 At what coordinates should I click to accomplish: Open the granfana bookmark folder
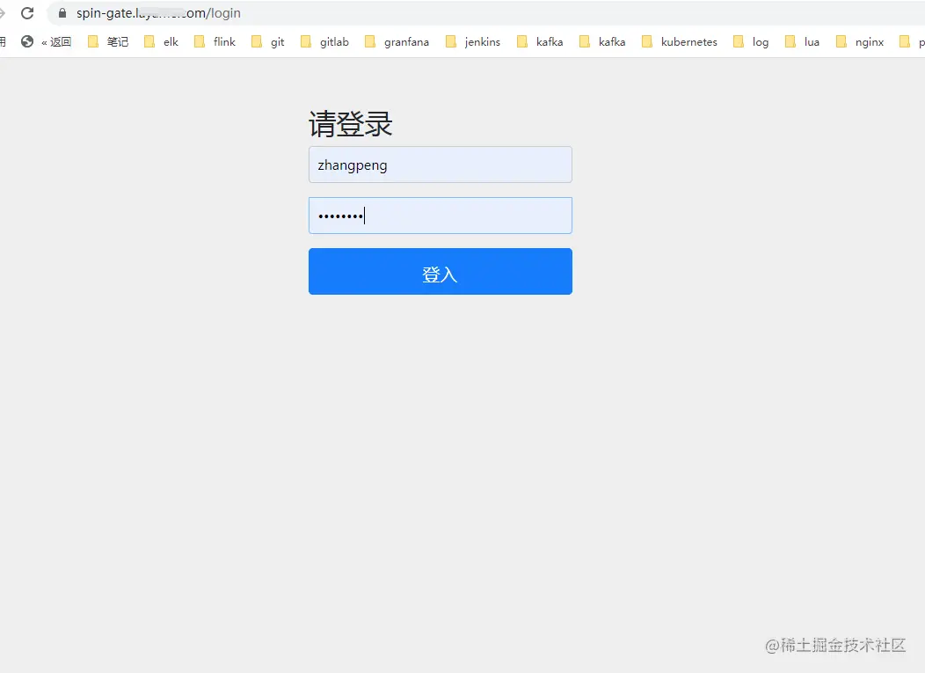397,41
